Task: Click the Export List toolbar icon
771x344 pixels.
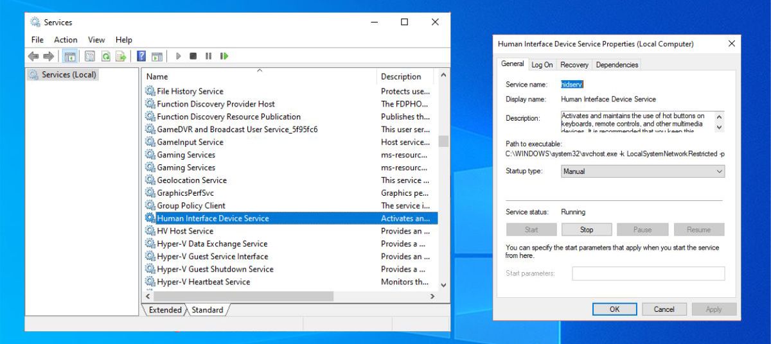Action: [120, 56]
